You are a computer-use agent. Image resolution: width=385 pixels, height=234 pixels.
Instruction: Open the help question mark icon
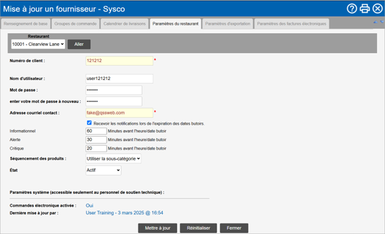click(x=352, y=9)
